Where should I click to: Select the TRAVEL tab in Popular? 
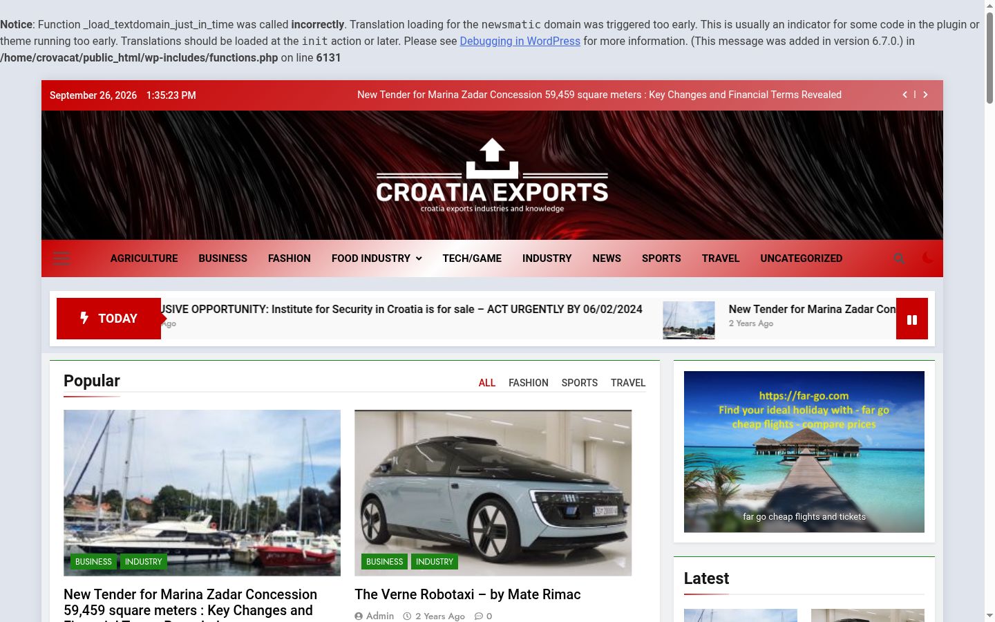point(628,383)
